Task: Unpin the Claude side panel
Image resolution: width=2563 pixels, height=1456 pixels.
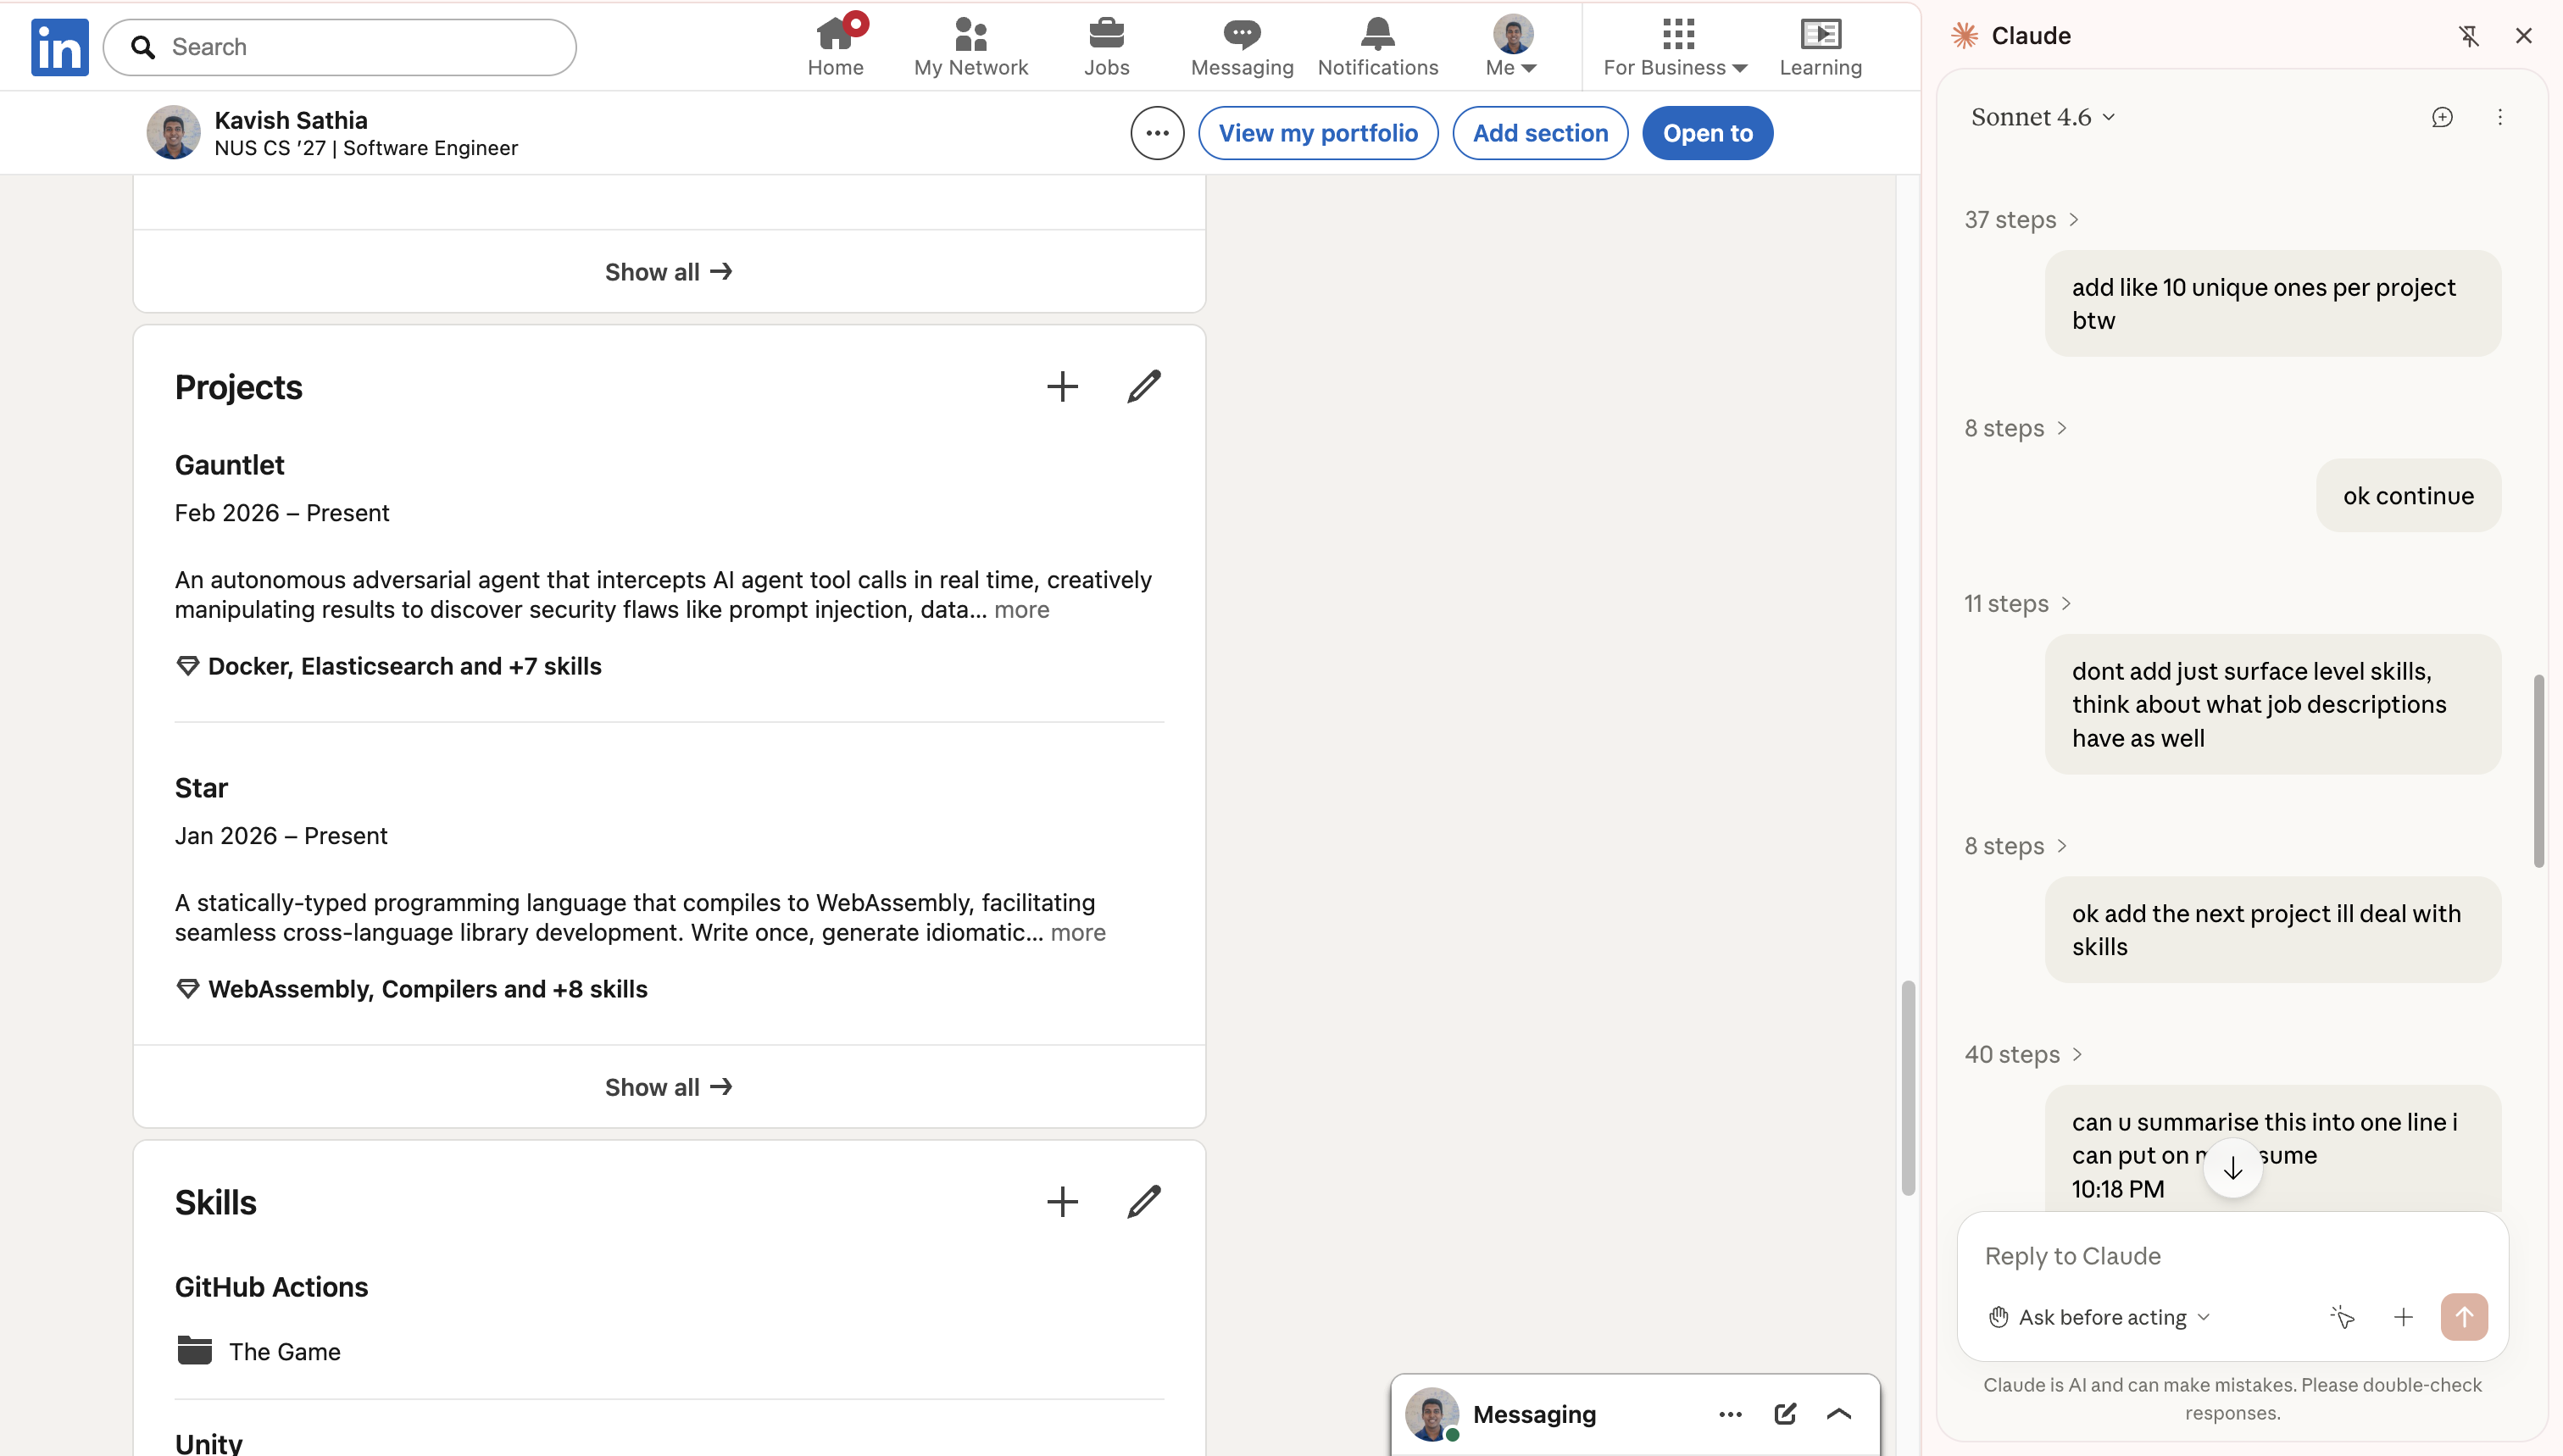Action: click(x=2468, y=36)
